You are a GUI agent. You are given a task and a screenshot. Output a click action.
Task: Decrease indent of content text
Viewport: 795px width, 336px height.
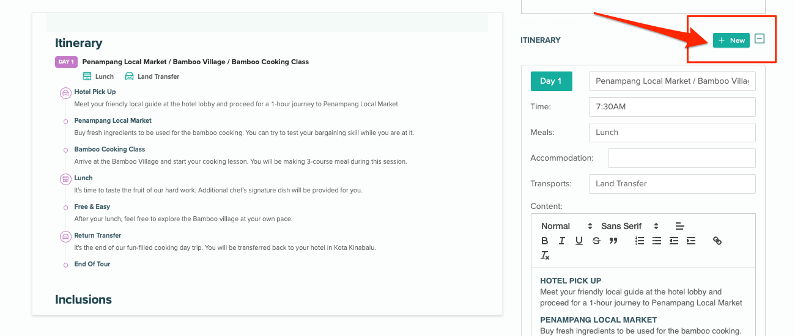point(674,241)
